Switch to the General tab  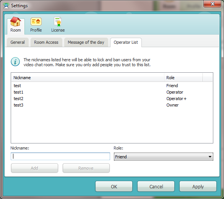18,42
